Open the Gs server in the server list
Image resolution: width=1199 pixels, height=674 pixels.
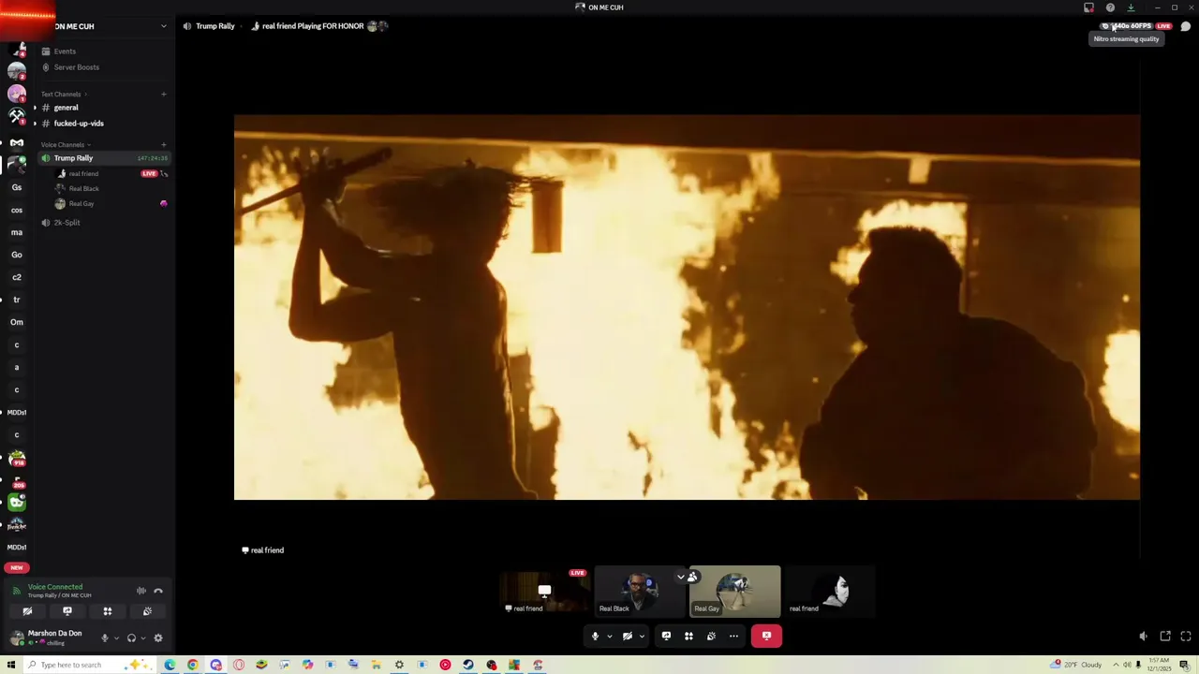[17, 187]
